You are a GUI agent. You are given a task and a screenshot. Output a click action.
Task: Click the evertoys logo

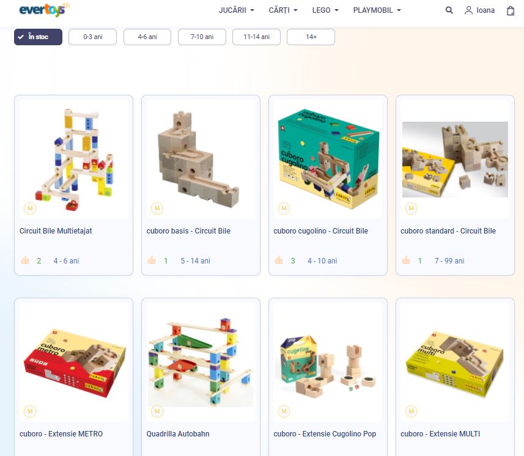(45, 10)
